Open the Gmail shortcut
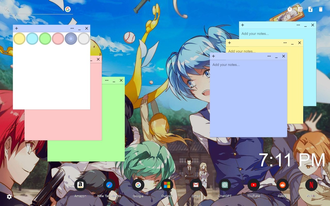The image size is (330, 206). [x=196, y=185]
